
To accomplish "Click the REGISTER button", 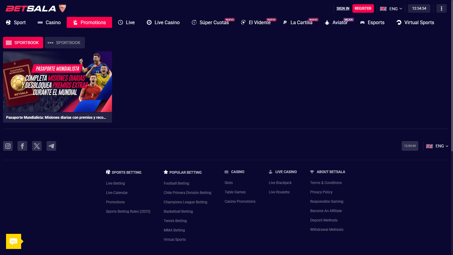I will (x=363, y=8).
